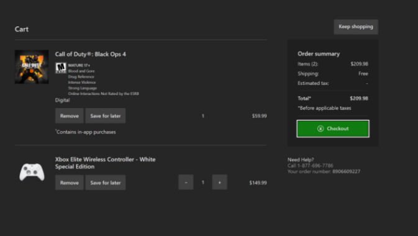Select the Order summary heading
Viewport: 418px width, 236px height.
[x=319, y=54]
